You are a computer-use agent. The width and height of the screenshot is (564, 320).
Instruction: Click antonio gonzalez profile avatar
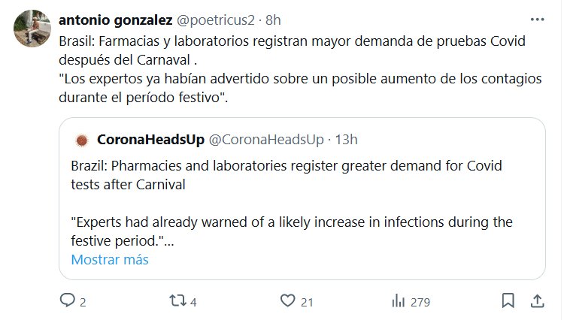tap(29, 29)
